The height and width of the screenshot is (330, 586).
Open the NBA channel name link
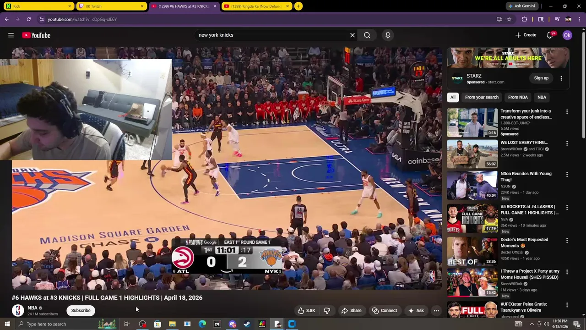pos(32,308)
